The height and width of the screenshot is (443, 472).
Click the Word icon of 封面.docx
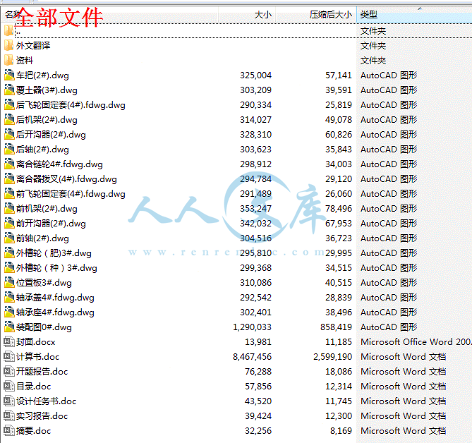(x=8, y=342)
